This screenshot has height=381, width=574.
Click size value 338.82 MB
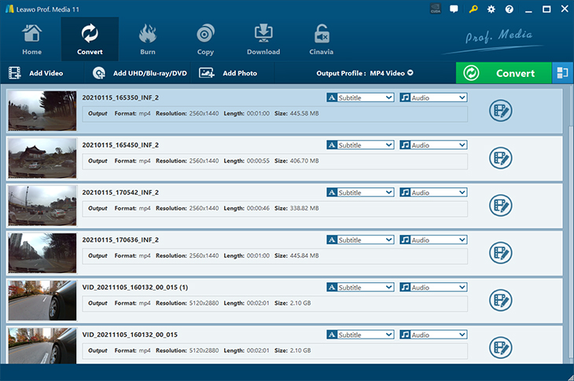click(x=304, y=208)
